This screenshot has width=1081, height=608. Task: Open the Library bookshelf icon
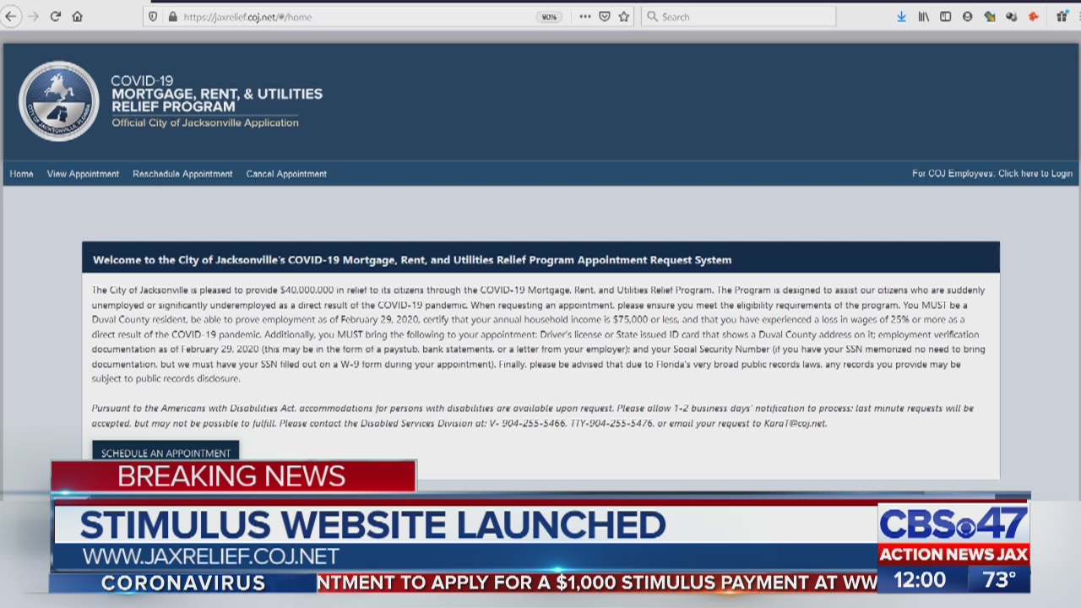click(924, 17)
